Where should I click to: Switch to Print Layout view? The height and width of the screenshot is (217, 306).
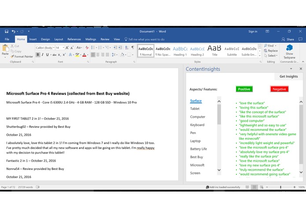click(254, 187)
